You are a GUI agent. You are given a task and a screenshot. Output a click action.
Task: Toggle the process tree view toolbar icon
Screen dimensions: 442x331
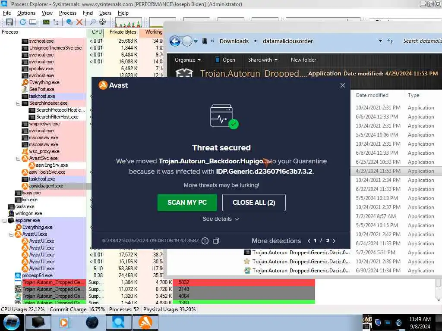pyautogui.click(x=56, y=22)
